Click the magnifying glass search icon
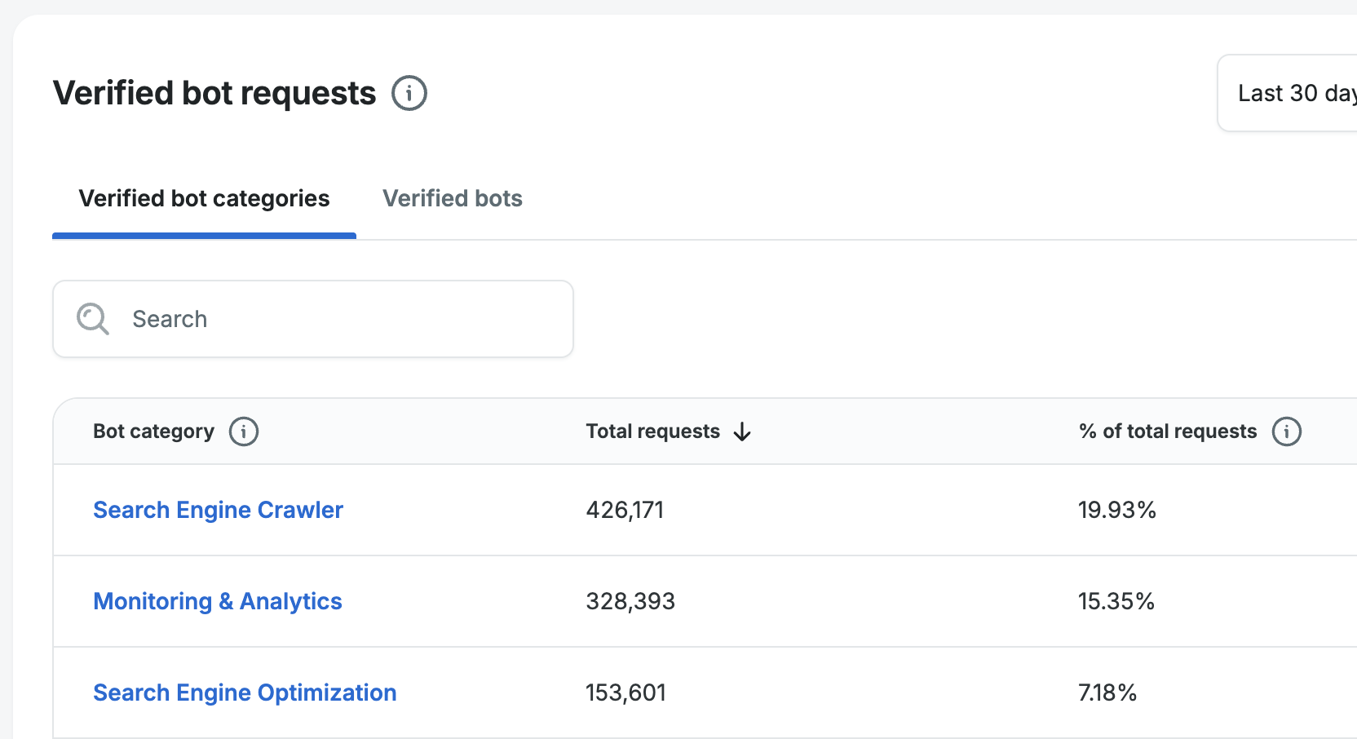Screen dimensions: 1357x739 [93, 319]
